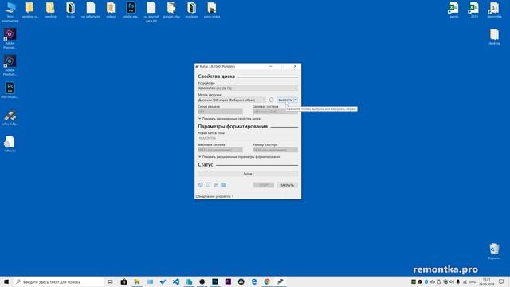Select Remontka folder in top-right corner
Image resolution: width=510 pixels, height=287 pixels.
point(494,10)
